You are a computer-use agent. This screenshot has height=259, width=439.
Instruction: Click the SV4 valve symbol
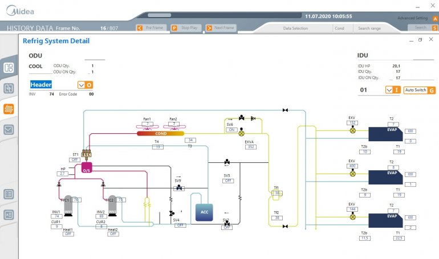coord(172,213)
